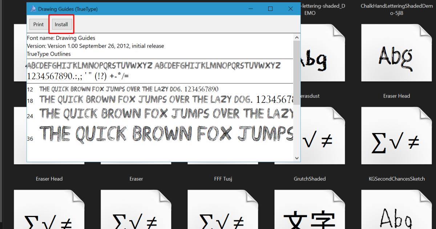
Task: Maximize the Drawing Guides window
Action: [x=270, y=8]
